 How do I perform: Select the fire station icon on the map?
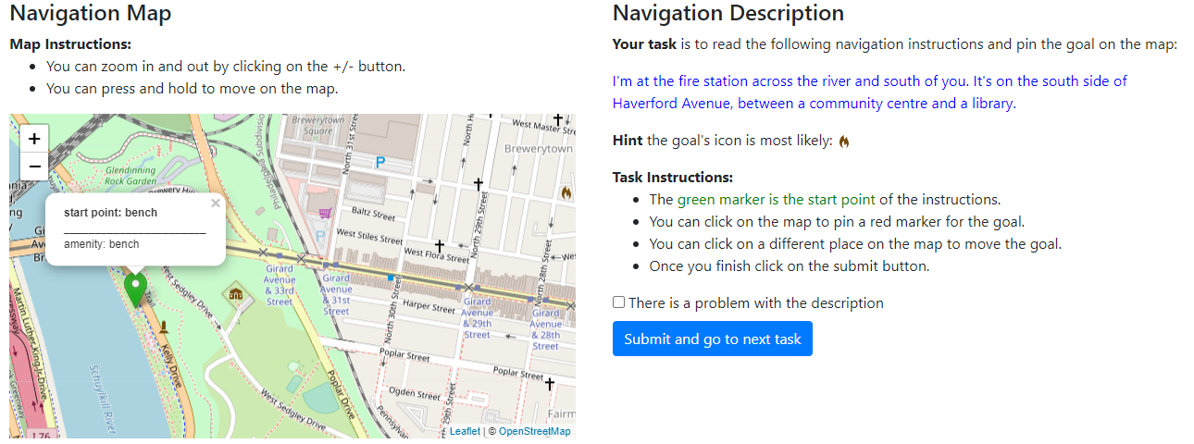click(565, 192)
